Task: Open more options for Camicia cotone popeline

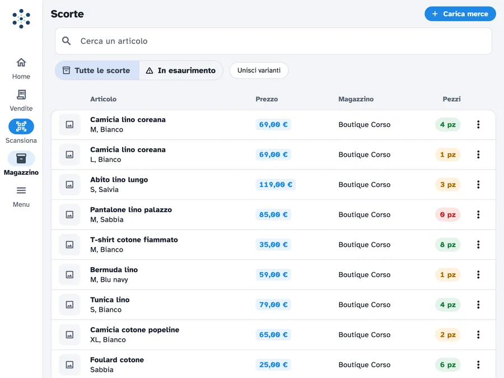Action: coord(478,335)
